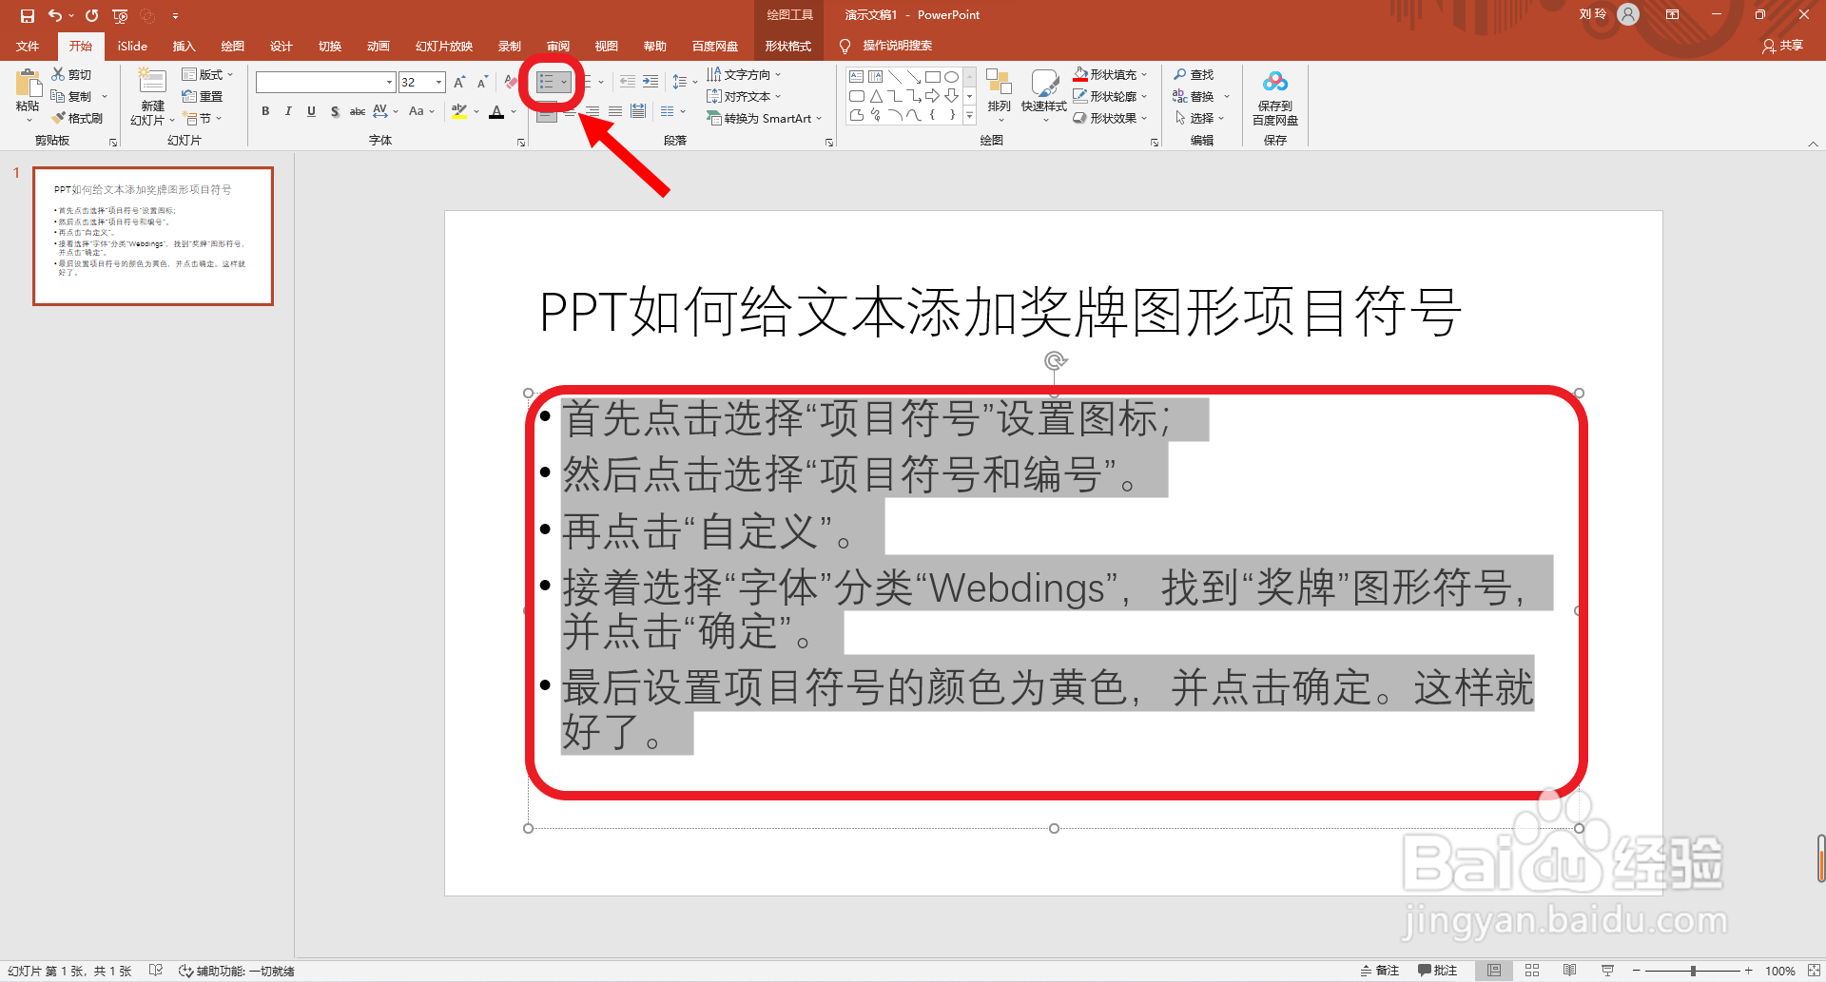Click the New Slide (新建幻灯片) icon

point(152,82)
